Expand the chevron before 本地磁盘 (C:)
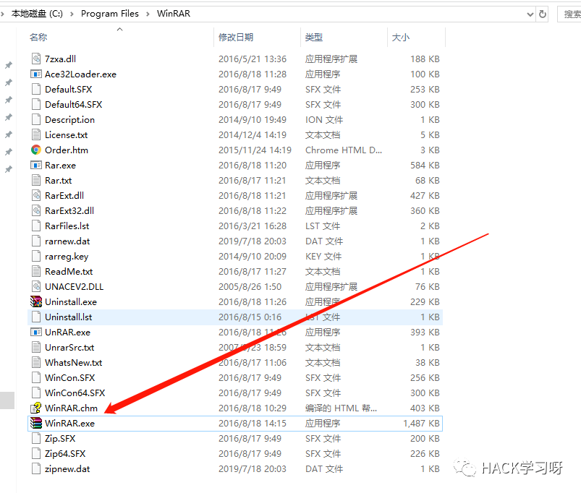The image size is (581, 493). pyautogui.click(x=3, y=14)
